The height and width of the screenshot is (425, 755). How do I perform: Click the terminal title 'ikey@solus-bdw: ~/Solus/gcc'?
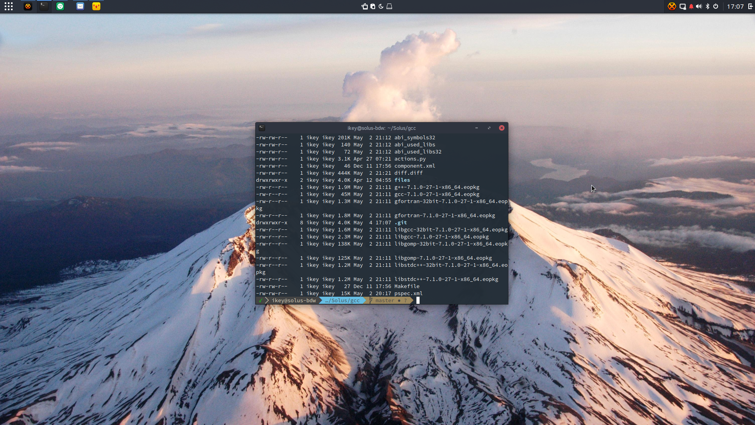pyautogui.click(x=381, y=128)
